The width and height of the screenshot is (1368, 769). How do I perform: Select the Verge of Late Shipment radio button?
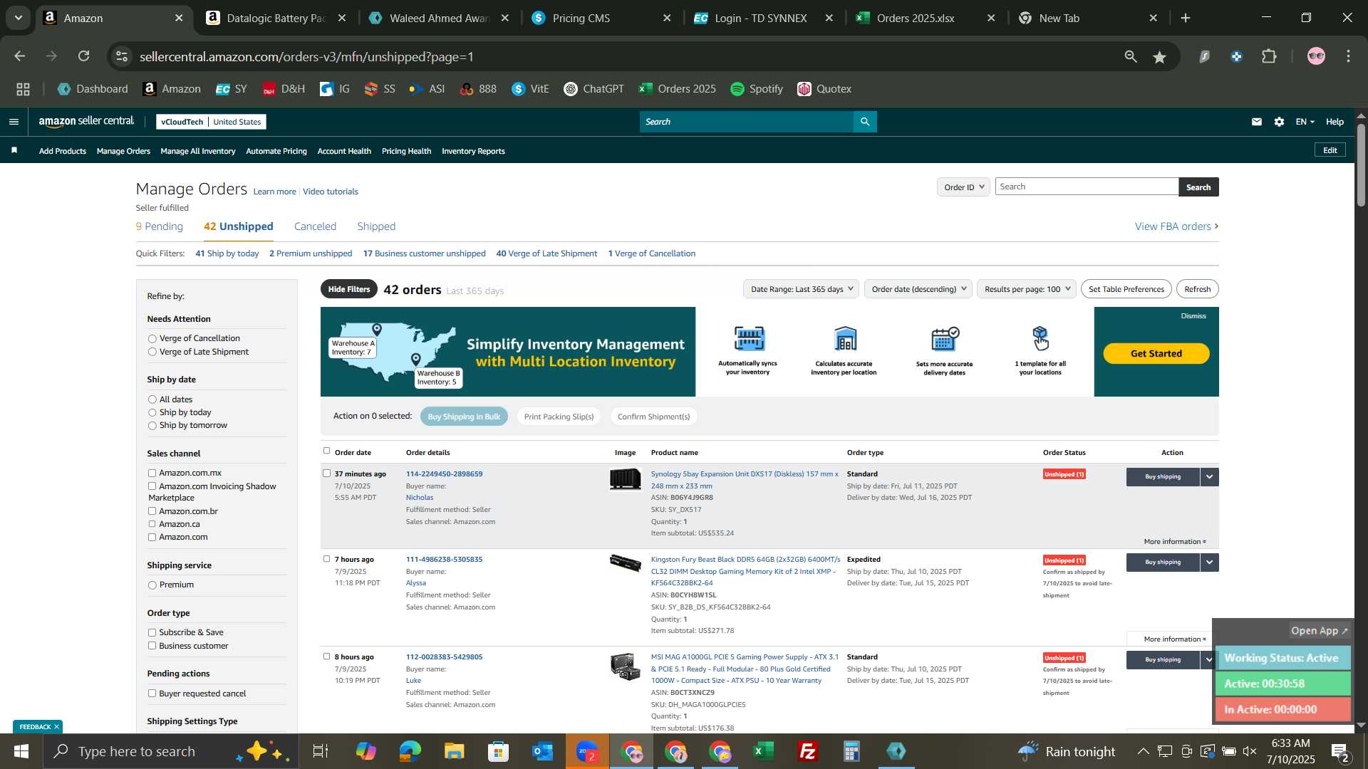152,352
